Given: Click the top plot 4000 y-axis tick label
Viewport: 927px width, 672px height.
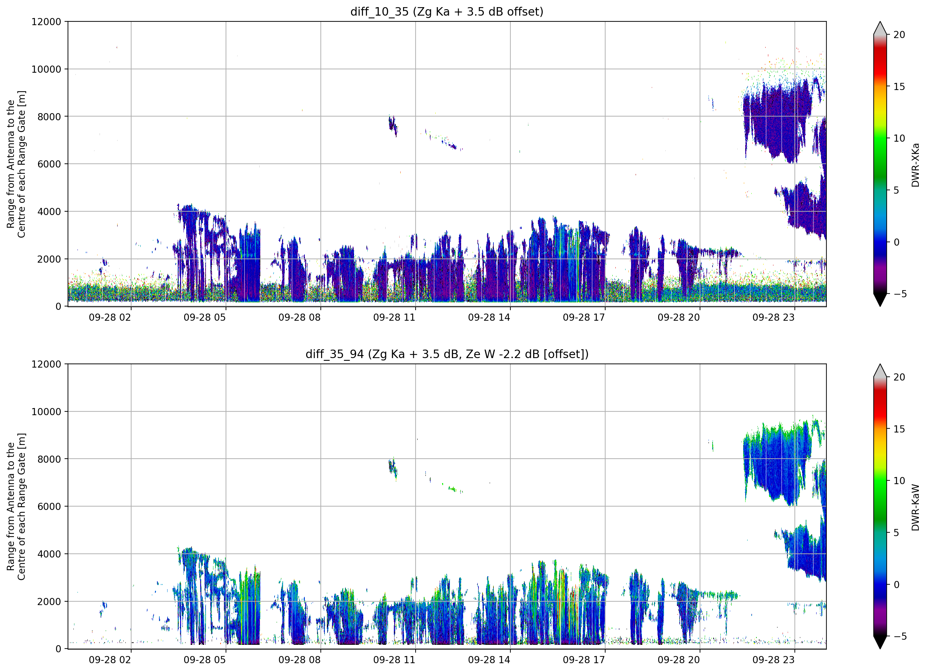Looking at the screenshot, I should (49, 211).
